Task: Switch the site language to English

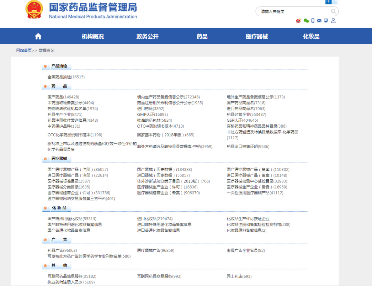Action: point(334,2)
